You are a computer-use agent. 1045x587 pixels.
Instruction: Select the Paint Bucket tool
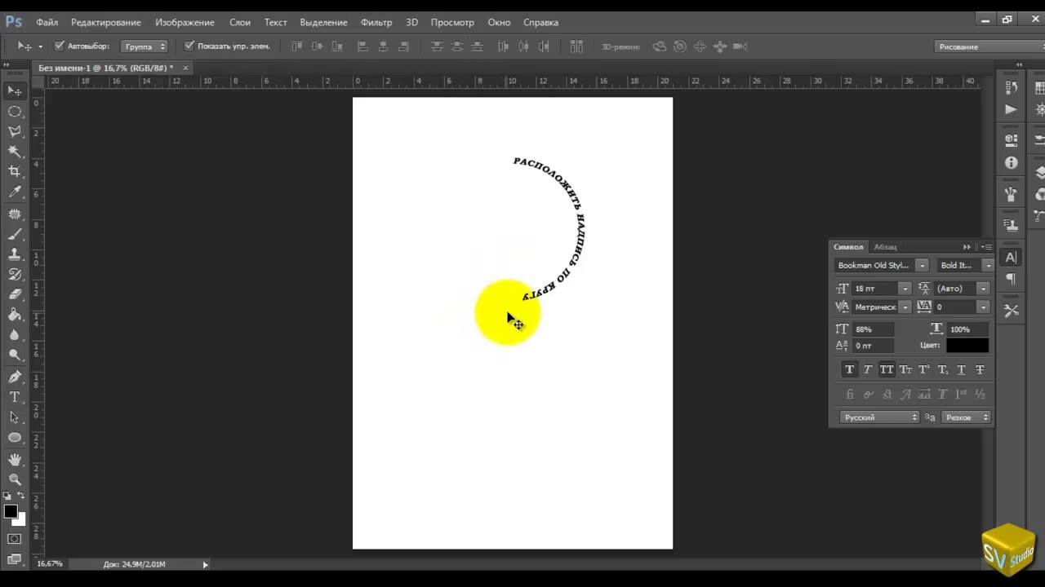pos(15,315)
